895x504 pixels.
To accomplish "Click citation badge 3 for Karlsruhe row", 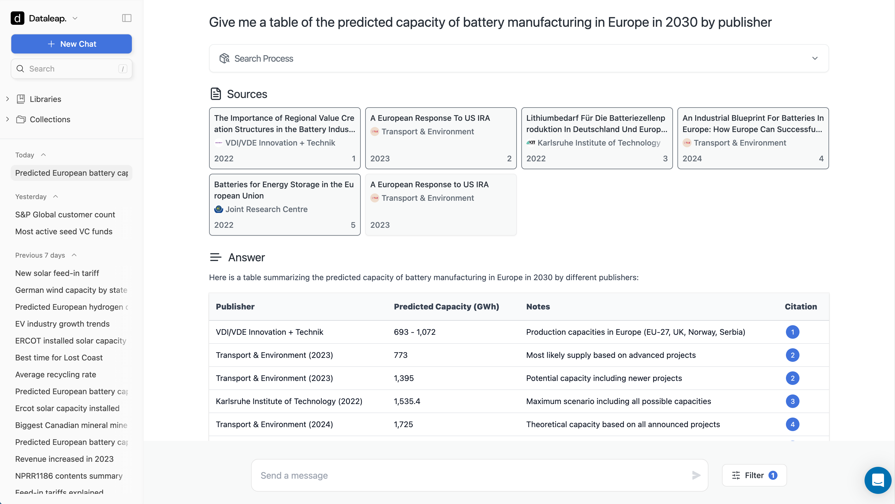I will (792, 401).
